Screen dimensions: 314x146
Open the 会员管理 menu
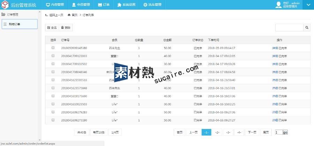pos(81,5)
